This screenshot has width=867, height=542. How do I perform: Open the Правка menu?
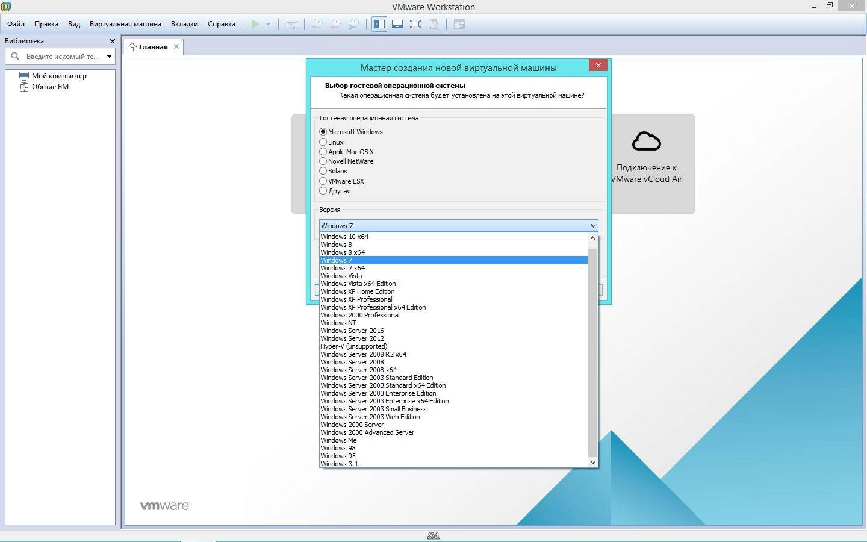pyautogui.click(x=46, y=24)
